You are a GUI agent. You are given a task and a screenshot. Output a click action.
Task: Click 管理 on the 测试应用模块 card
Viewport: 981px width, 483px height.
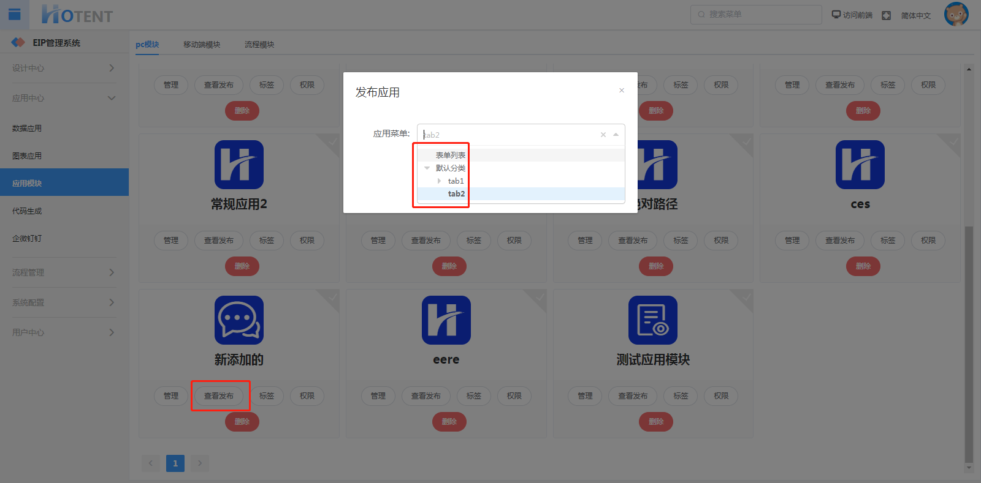[x=585, y=396]
